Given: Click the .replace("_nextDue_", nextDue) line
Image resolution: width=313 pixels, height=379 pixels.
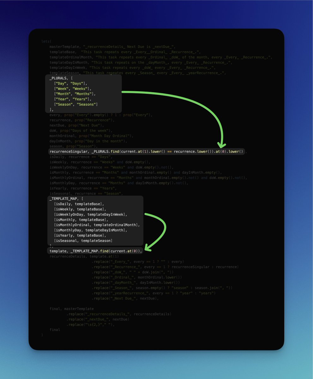Looking at the screenshot, I should coord(98,319).
